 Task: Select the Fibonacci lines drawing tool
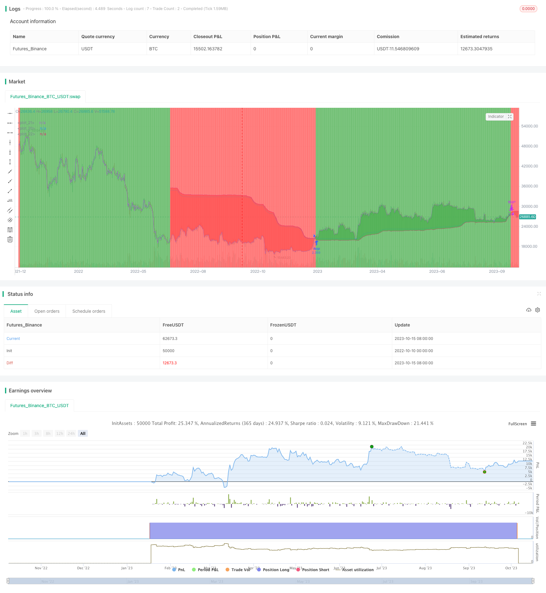pyautogui.click(x=10, y=230)
